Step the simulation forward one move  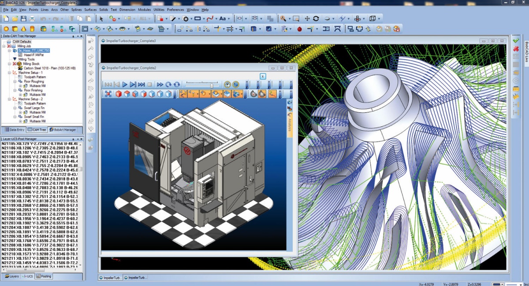133,84
